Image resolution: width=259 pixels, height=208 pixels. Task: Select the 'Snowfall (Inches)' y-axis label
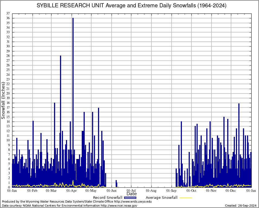(x=3, y=100)
